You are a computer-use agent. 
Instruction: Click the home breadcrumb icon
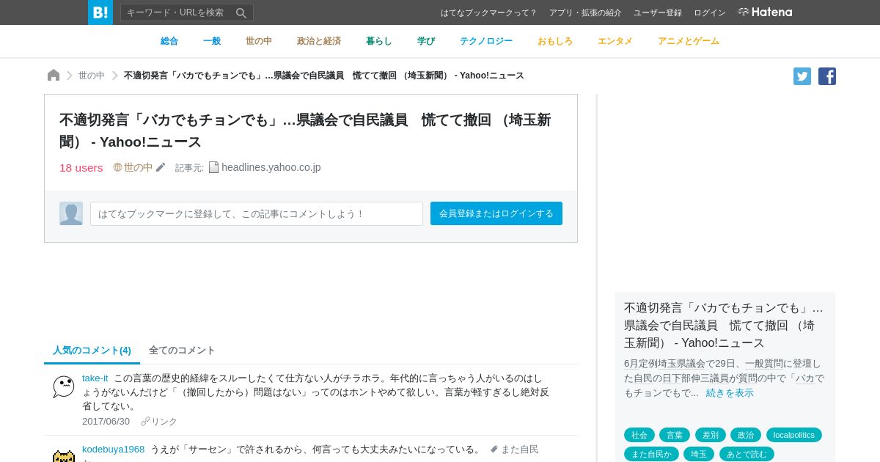coord(54,76)
